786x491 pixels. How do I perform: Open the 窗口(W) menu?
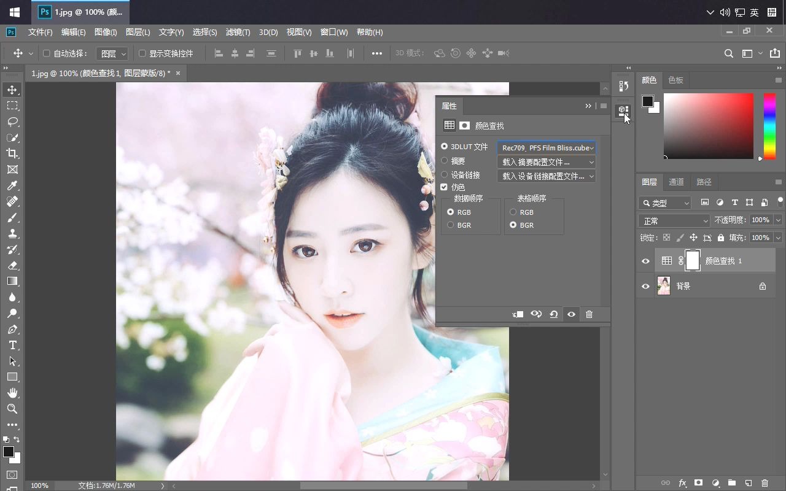click(x=334, y=32)
